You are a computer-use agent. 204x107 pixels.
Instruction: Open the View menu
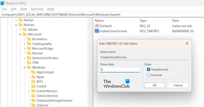point(24,9)
